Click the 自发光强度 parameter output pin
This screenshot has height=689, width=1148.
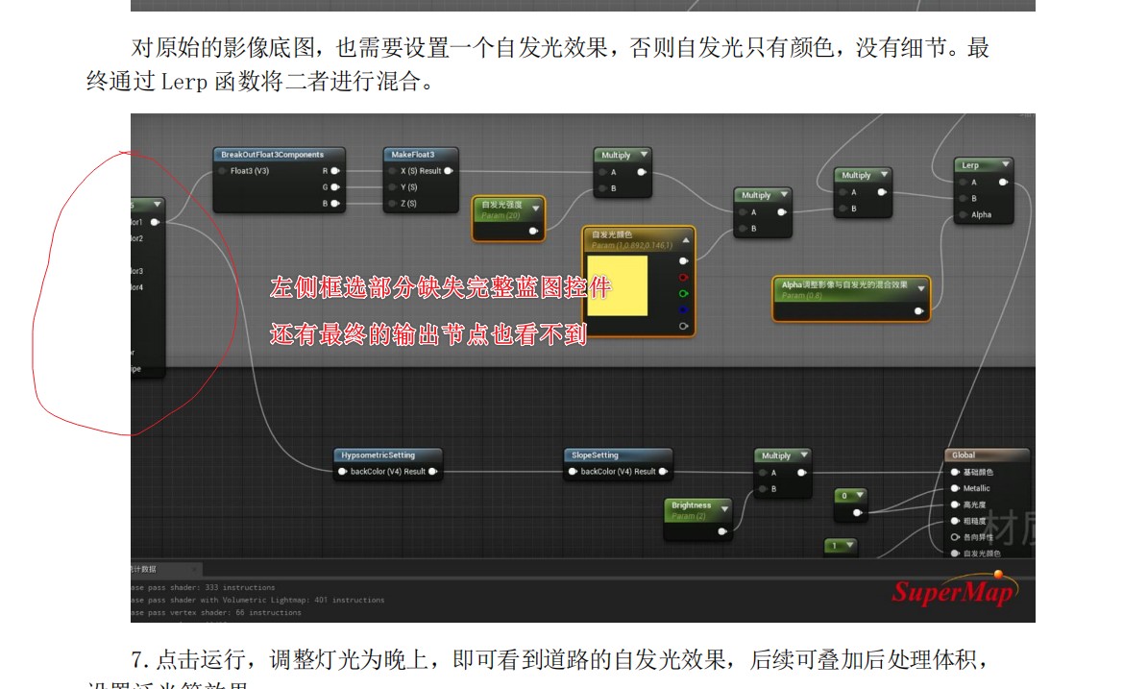pyautogui.click(x=534, y=231)
